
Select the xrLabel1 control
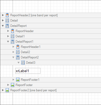click(28, 71)
